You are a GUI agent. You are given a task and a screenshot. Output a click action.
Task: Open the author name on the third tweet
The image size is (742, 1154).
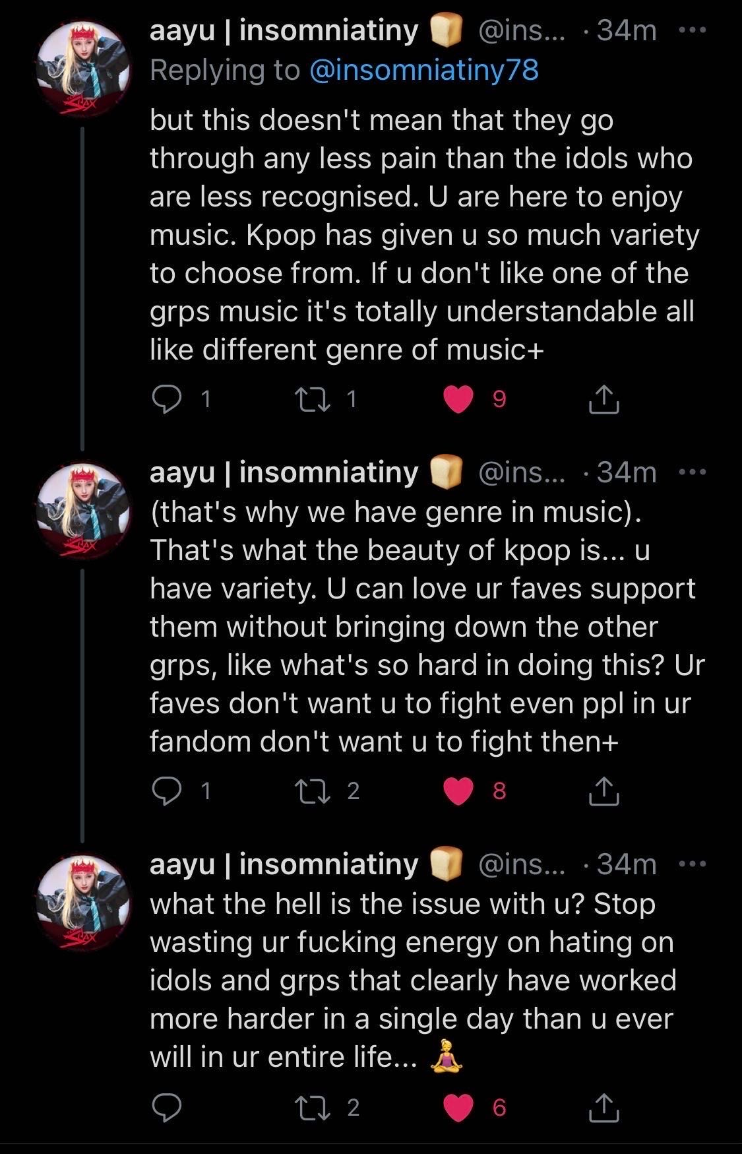[284, 864]
